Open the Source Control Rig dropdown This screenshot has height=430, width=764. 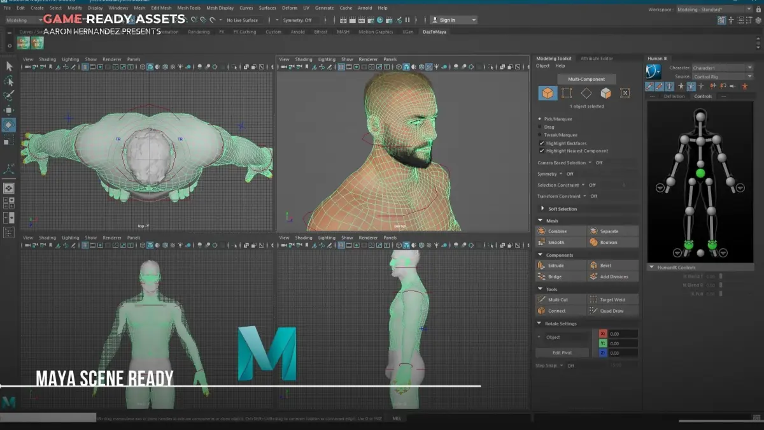[722, 76]
